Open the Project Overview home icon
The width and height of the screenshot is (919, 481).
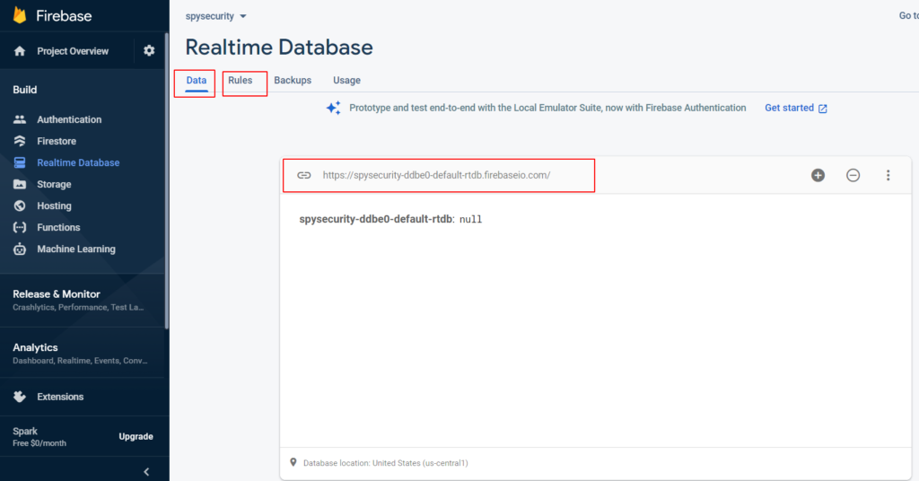pyautogui.click(x=20, y=51)
